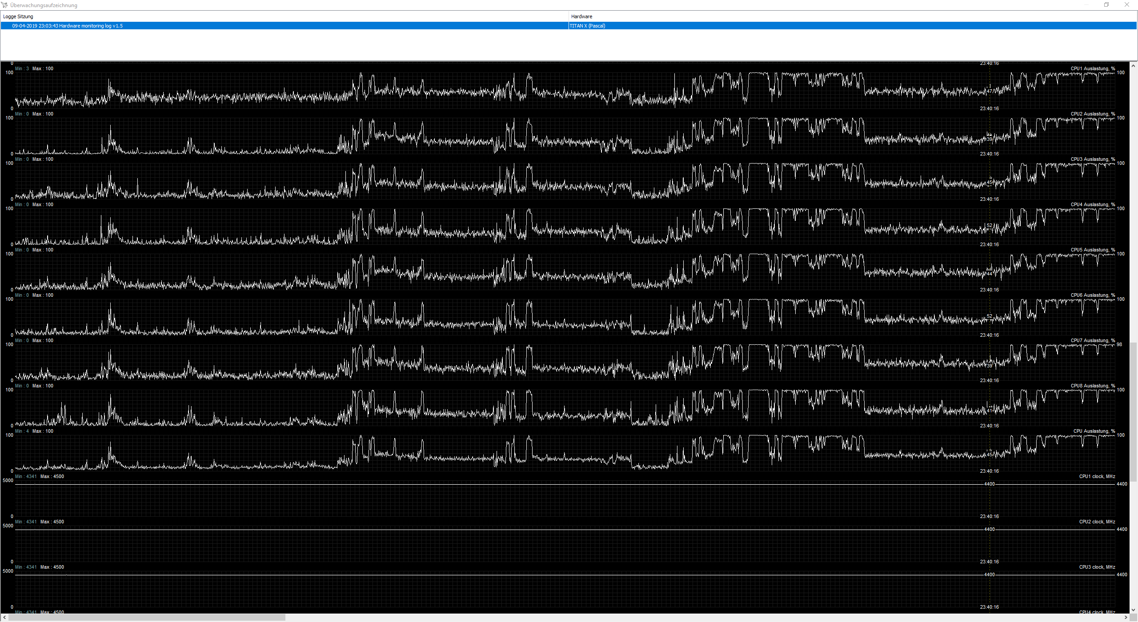
Task: Click the CPU3 clock 4400 line marker
Action: (989, 574)
